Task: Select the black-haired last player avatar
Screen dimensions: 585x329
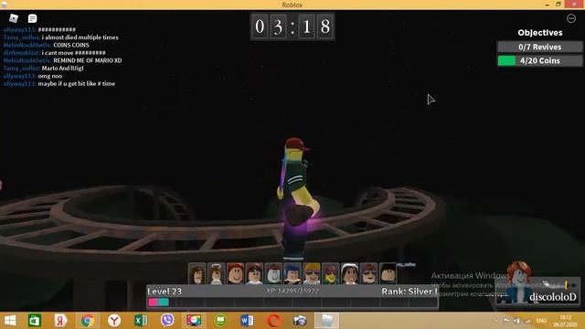Action: click(388, 273)
